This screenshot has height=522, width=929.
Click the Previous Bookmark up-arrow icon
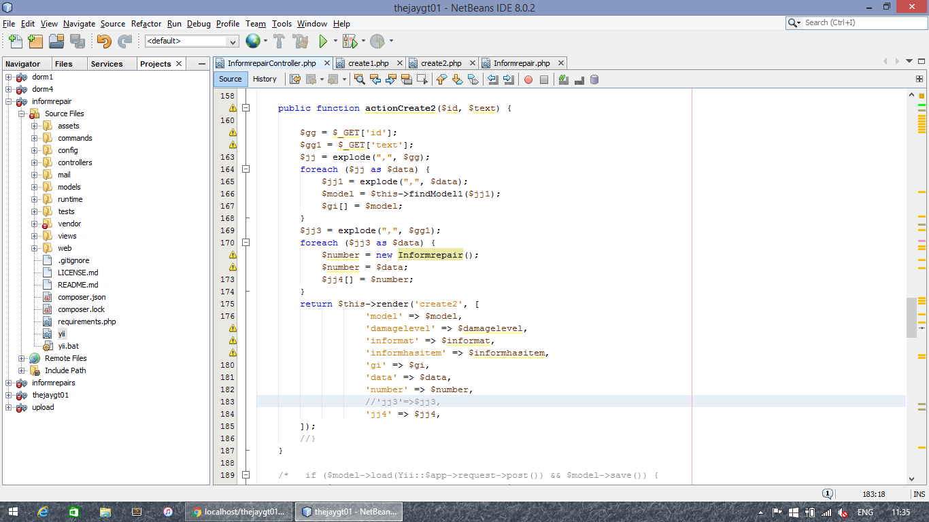pos(442,79)
